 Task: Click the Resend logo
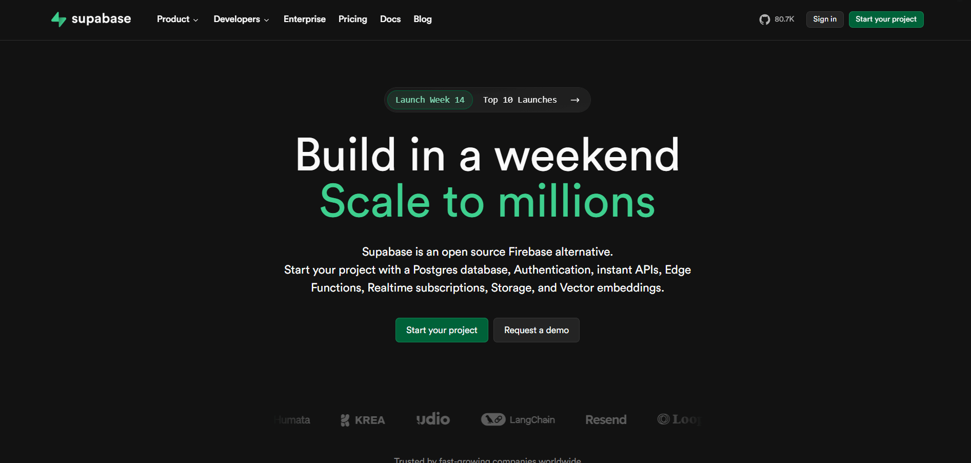606,420
